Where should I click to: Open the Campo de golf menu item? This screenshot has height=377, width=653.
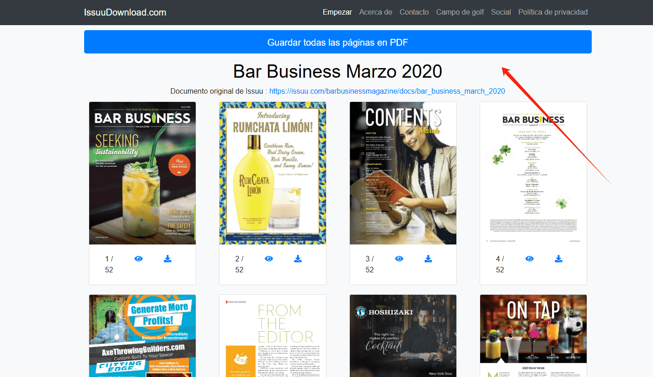click(460, 12)
